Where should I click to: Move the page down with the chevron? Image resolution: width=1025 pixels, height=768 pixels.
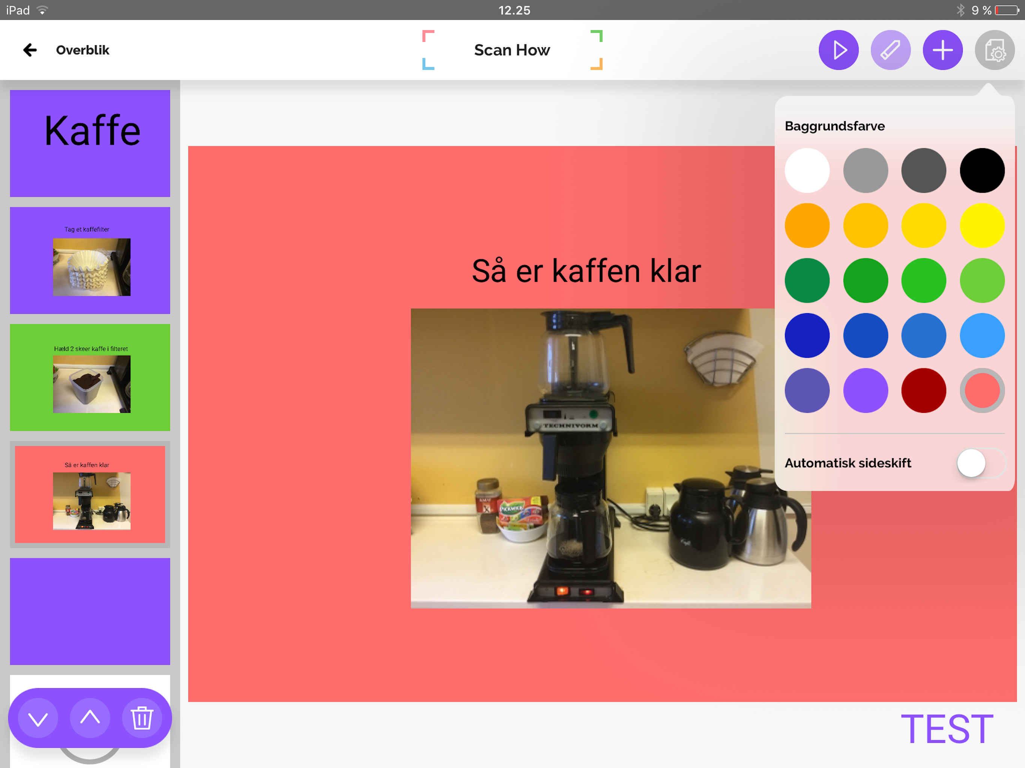[38, 718]
